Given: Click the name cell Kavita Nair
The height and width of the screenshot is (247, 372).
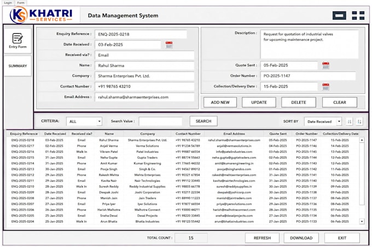Looking at the screenshot, I should click(109, 181).
